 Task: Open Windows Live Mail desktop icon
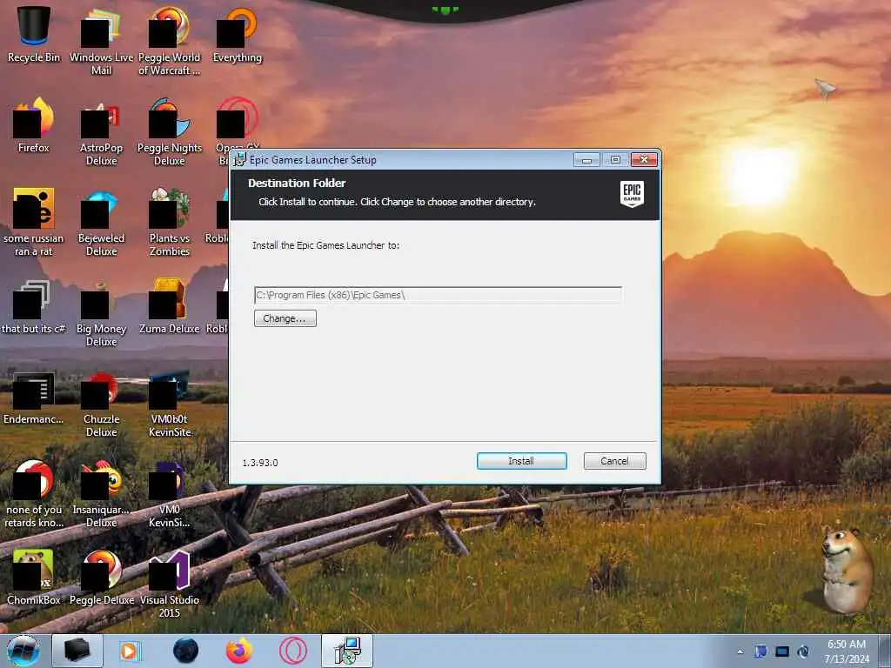(101, 41)
